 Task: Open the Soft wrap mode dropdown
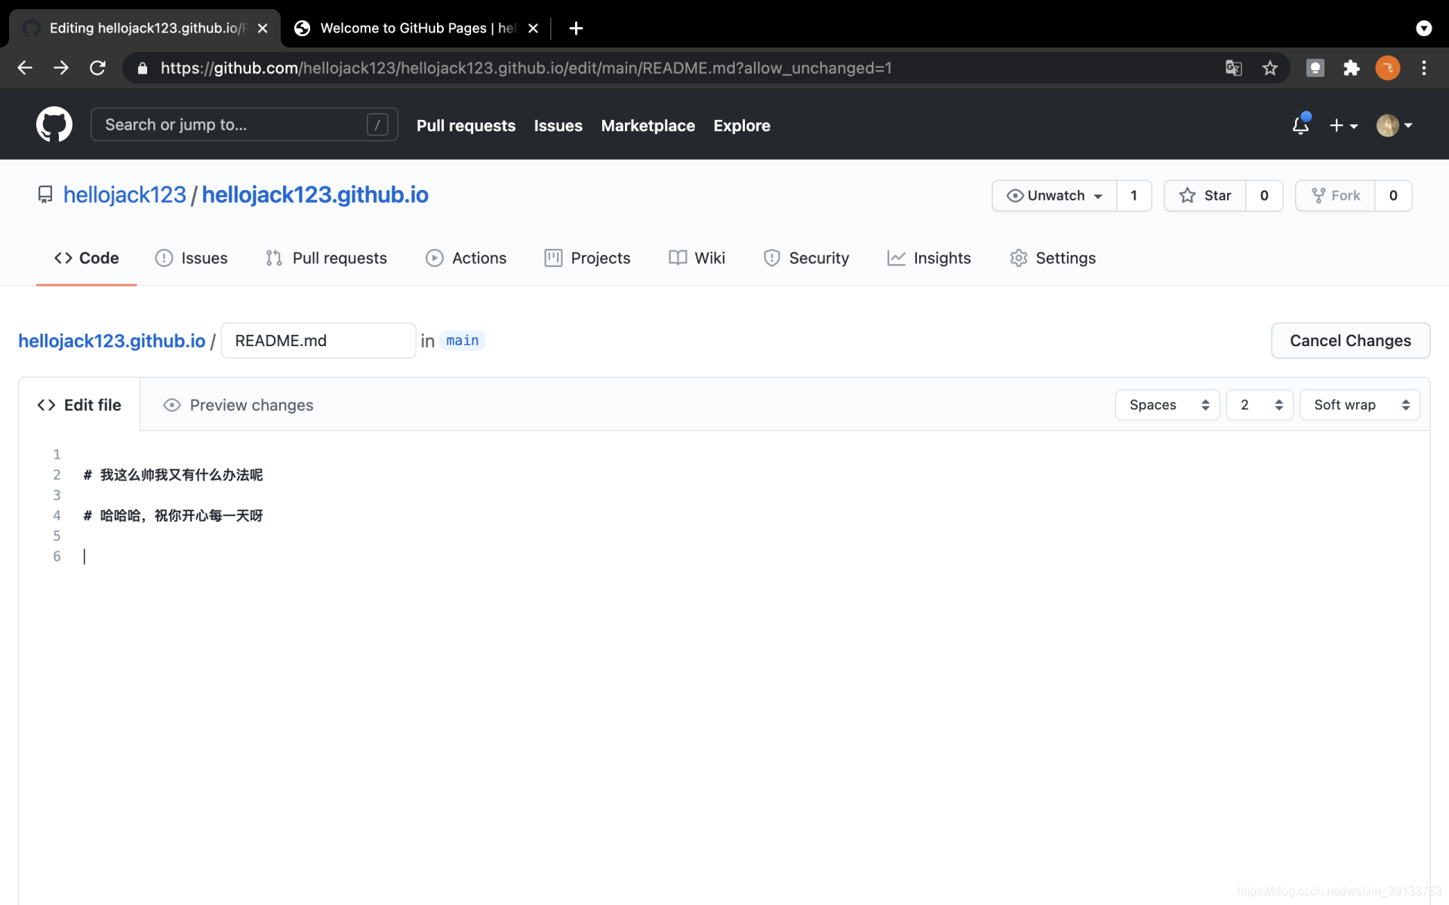click(x=1360, y=405)
